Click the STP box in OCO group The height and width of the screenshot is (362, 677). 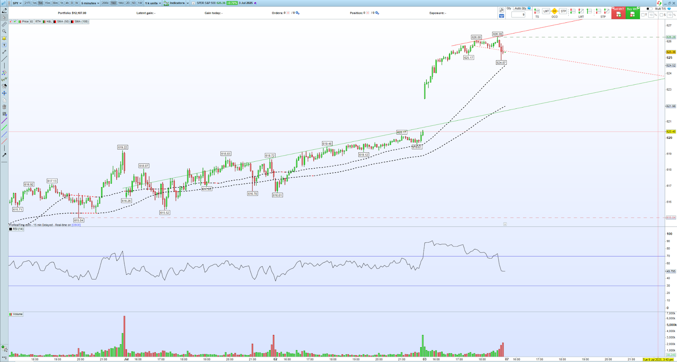[x=563, y=11]
